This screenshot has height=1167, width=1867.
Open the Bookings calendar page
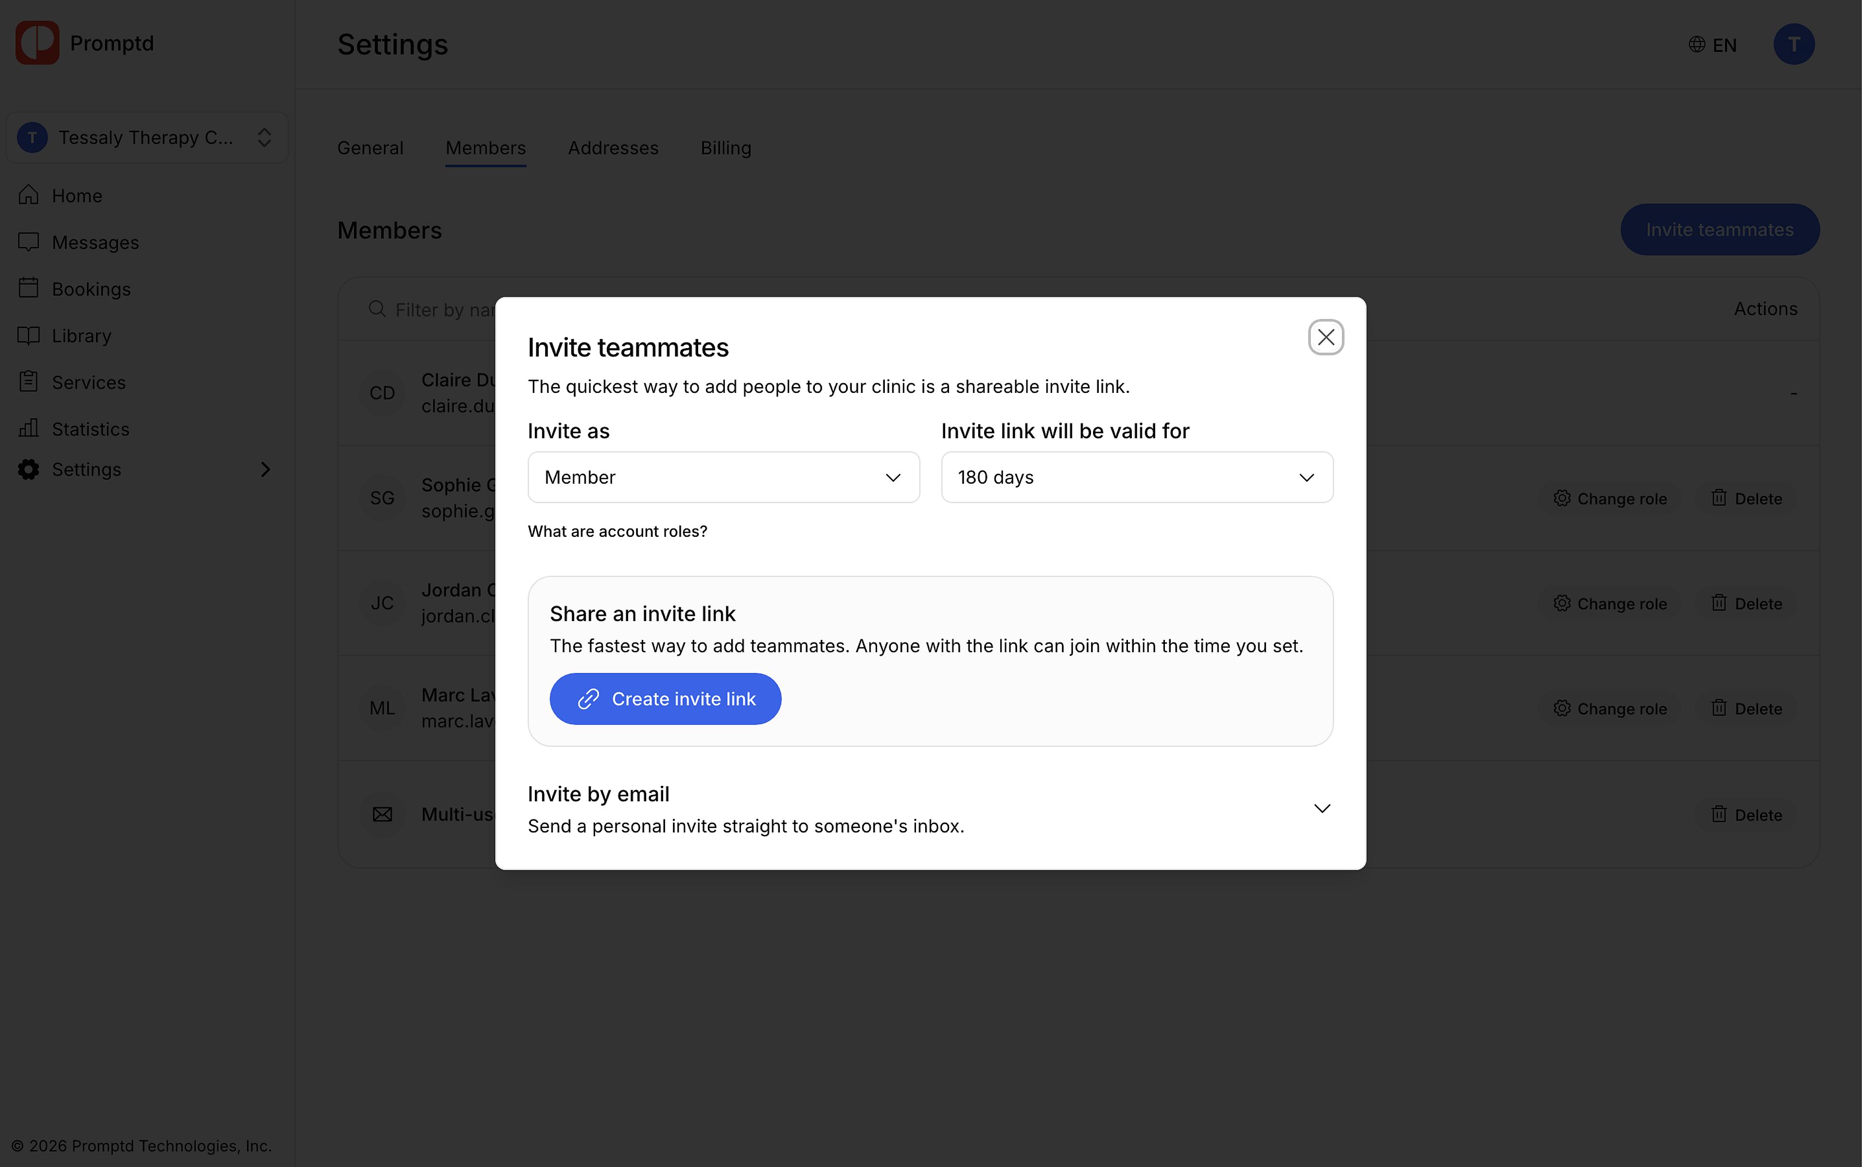click(x=146, y=289)
